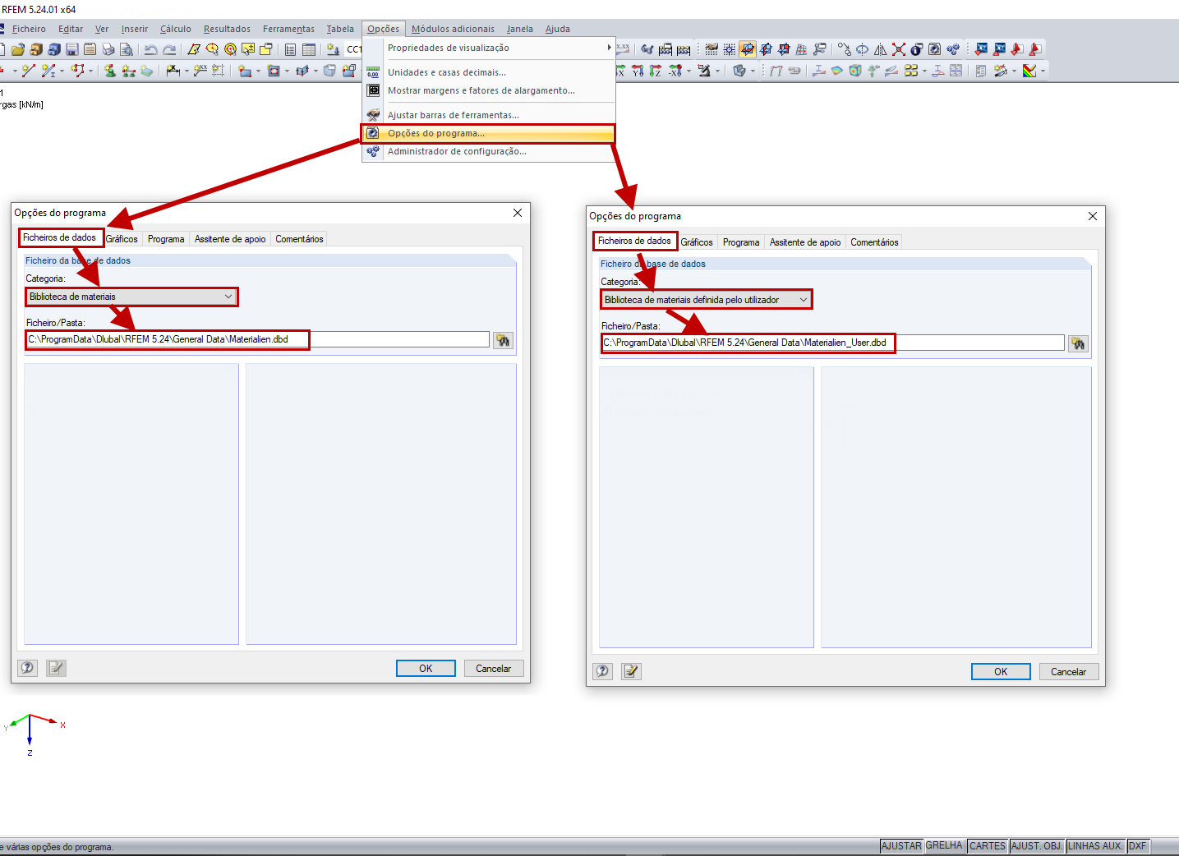Switch to Programa tab in right dialog
Image resolution: width=1179 pixels, height=856 pixels.
[x=741, y=242]
